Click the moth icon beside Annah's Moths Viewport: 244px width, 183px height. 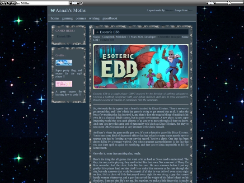(52, 10)
